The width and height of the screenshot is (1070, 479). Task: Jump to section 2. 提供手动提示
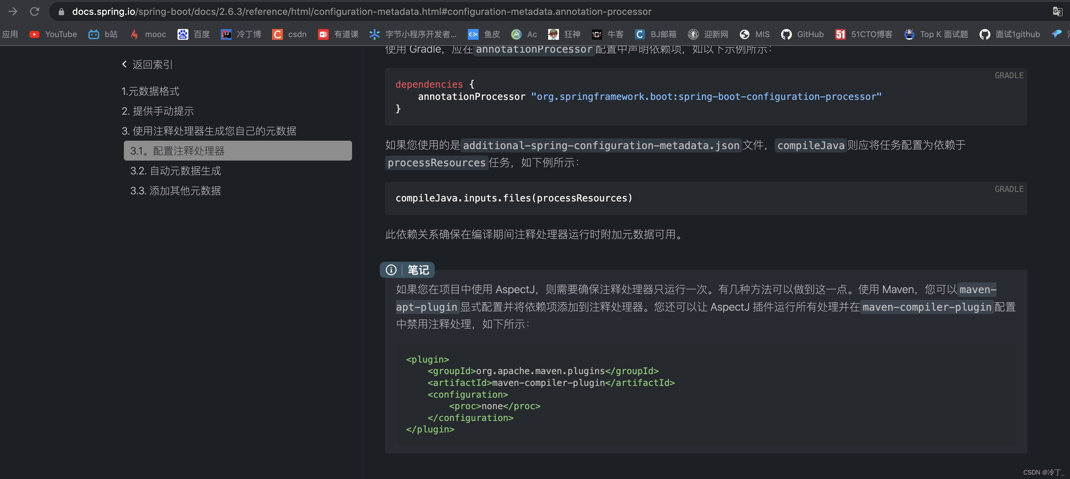pyautogui.click(x=157, y=111)
